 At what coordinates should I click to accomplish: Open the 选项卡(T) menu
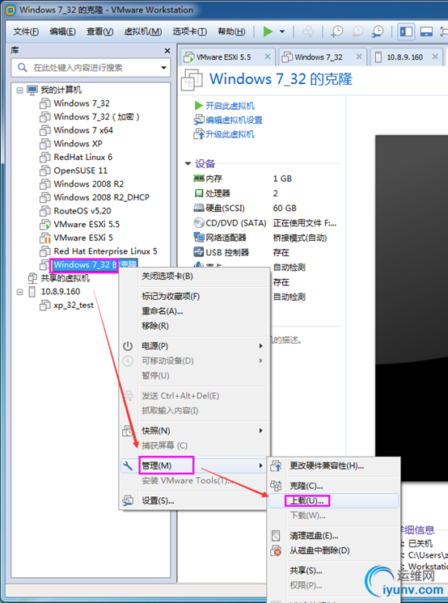190,32
